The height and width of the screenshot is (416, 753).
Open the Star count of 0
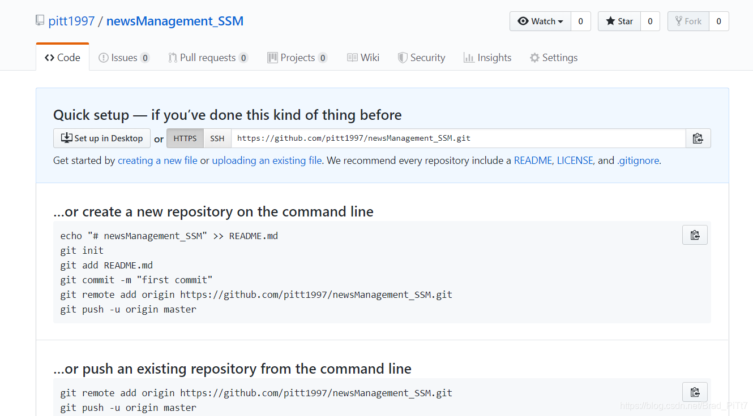click(x=650, y=21)
